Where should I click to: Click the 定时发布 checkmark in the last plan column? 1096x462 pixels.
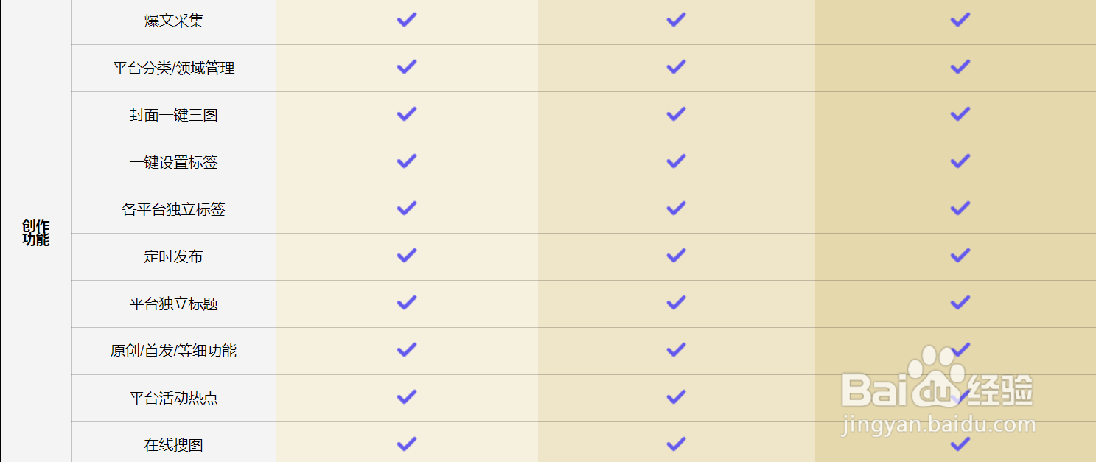coord(960,256)
